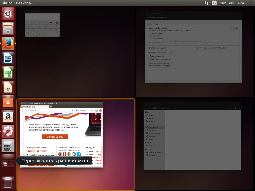Click the Firefox downloads arrow button
The width and height of the screenshot is (255, 191).
[97, 110]
